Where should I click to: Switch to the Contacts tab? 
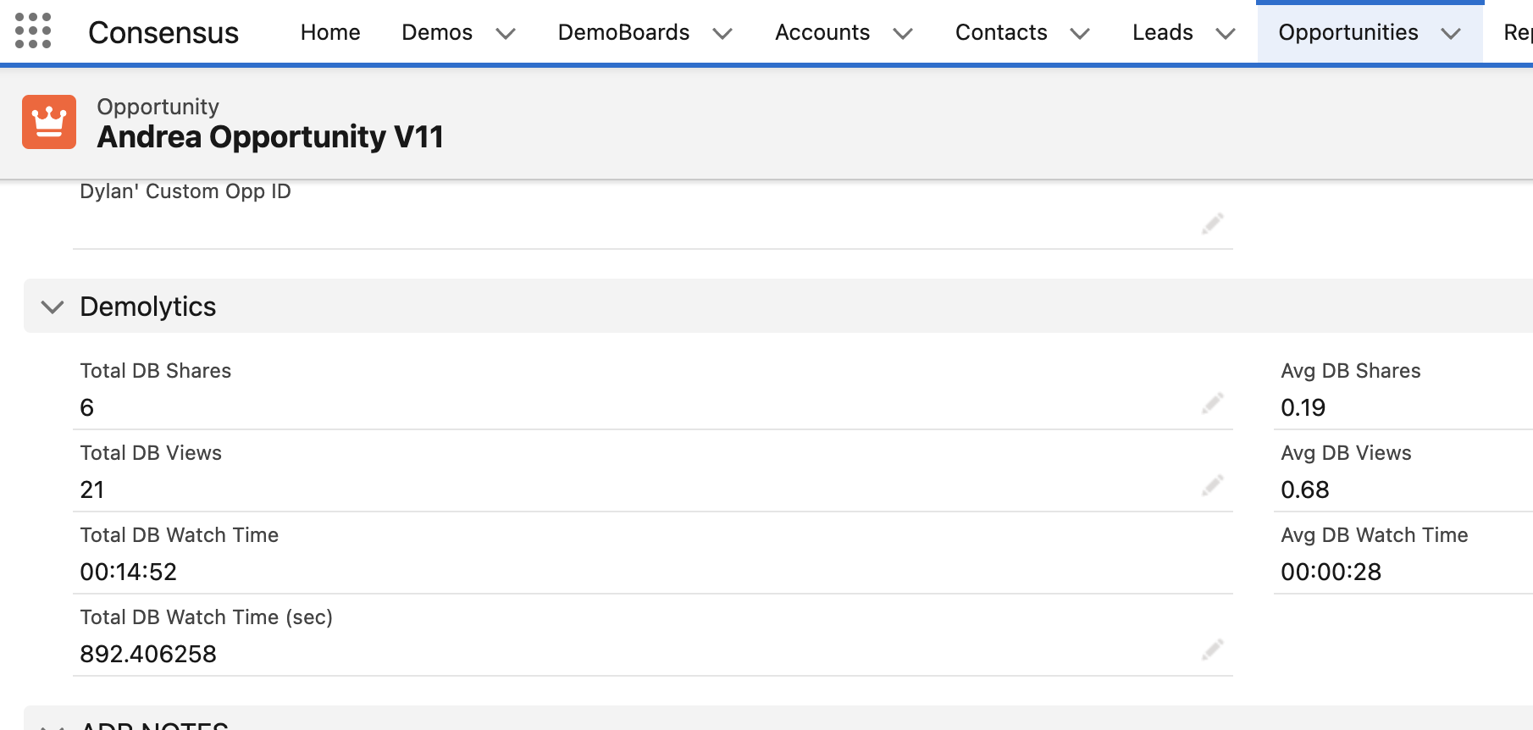tap(1001, 32)
